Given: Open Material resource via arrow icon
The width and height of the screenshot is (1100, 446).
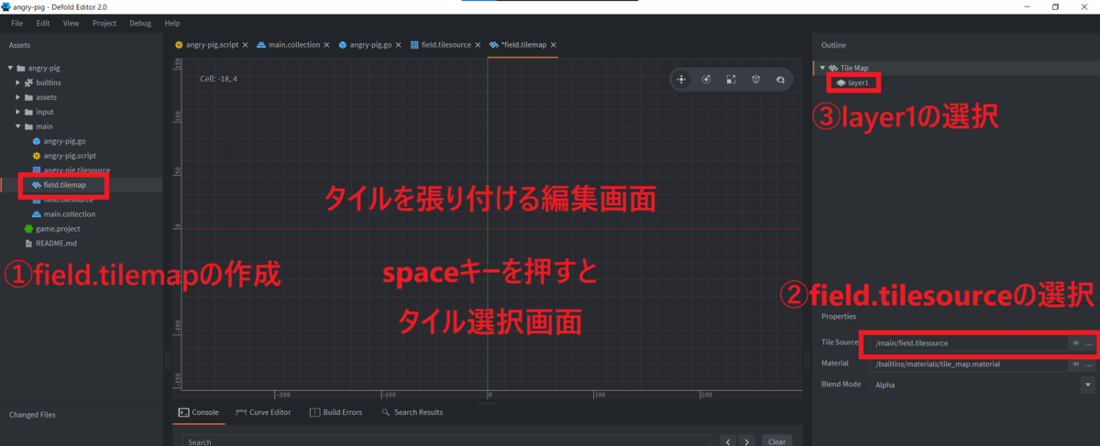Looking at the screenshot, I should (1075, 364).
